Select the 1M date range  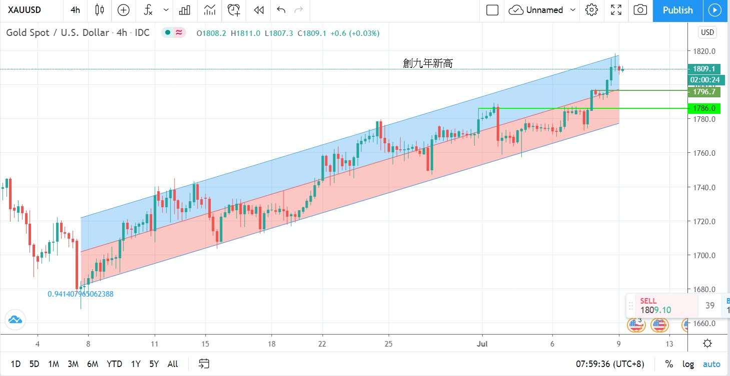pyautogui.click(x=54, y=364)
